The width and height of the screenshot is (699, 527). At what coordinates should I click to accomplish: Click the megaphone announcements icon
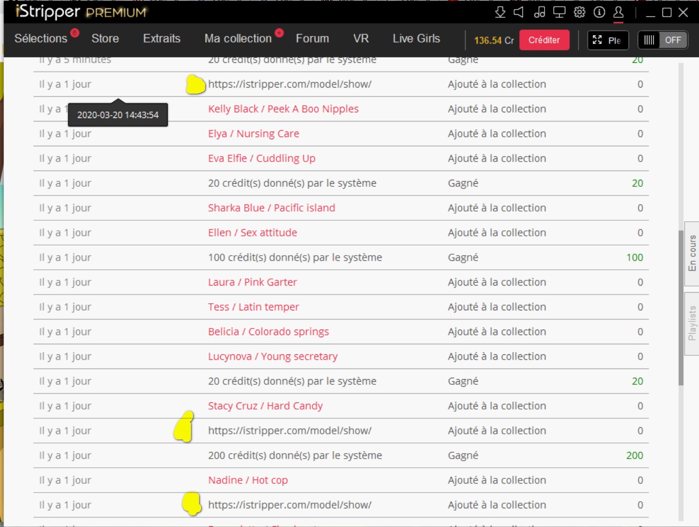[519, 12]
